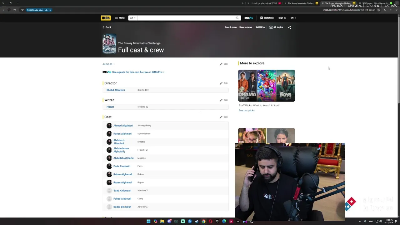Open the Staff Picks list thumbnail
This screenshot has width=400, height=225.
coord(267,86)
